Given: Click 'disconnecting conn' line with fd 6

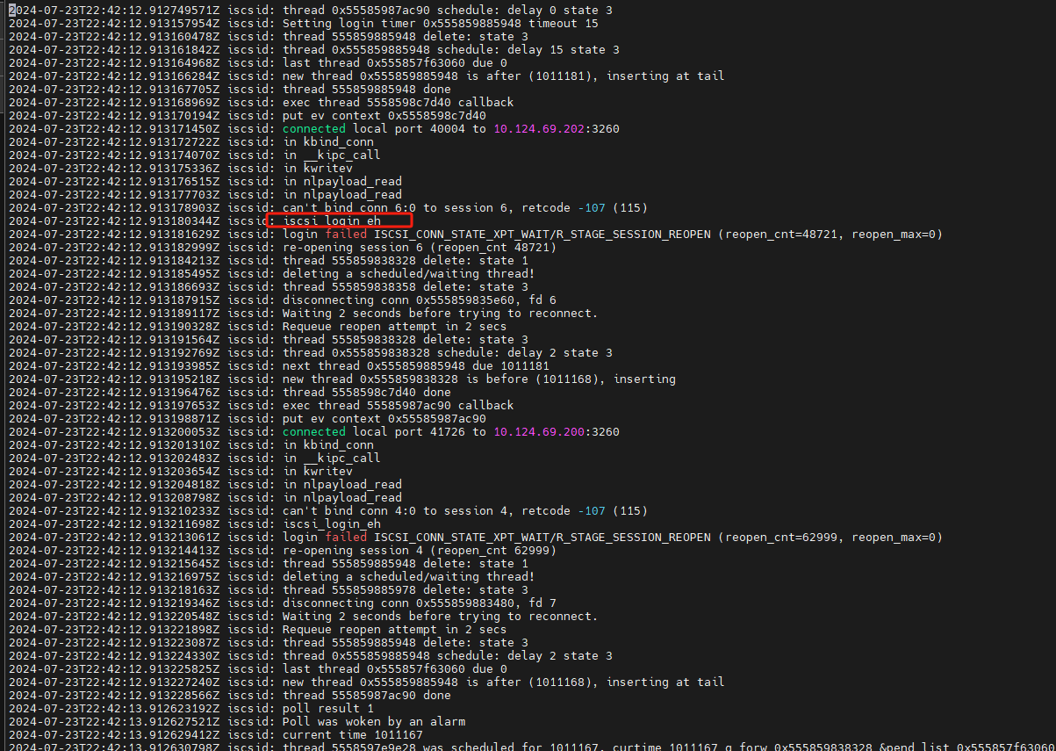Looking at the screenshot, I should pos(419,300).
